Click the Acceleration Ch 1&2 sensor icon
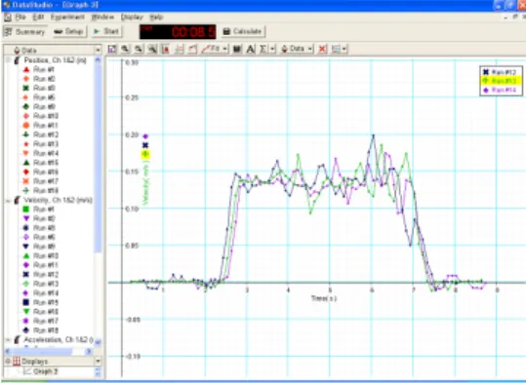 click(17, 340)
